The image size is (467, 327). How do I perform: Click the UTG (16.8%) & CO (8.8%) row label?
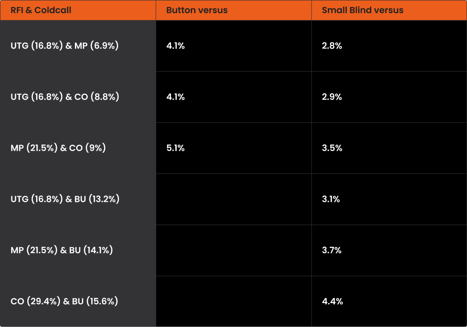point(65,97)
